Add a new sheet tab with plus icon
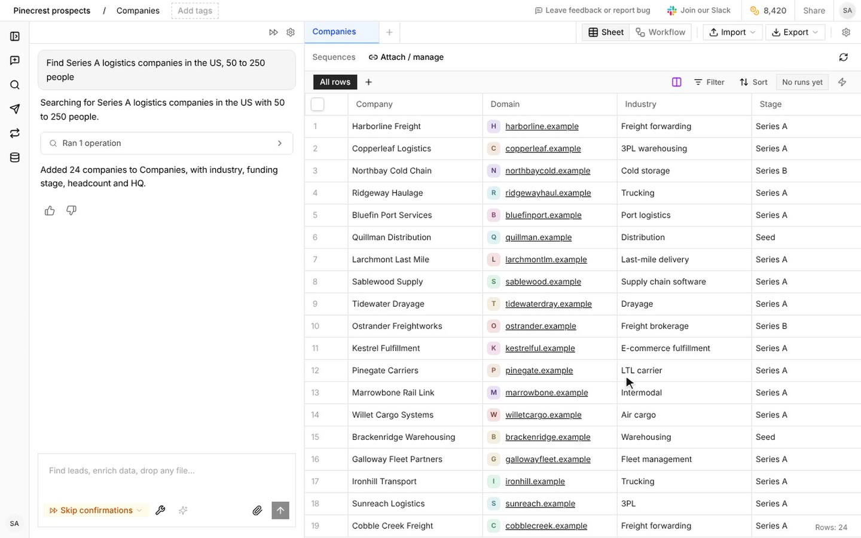Image resolution: width=861 pixels, height=538 pixels. tap(389, 32)
